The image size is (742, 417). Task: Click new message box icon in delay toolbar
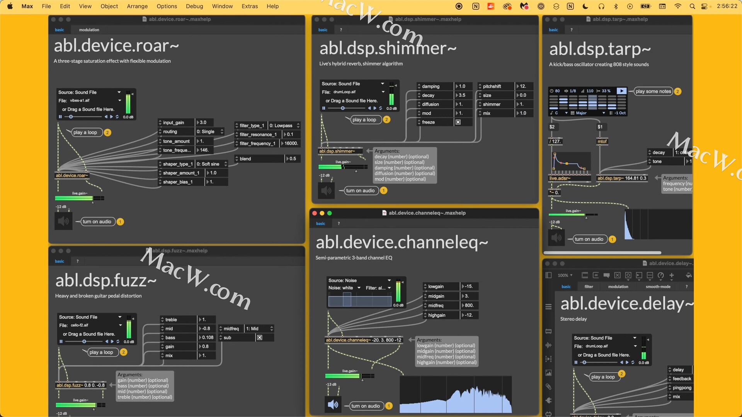click(596, 275)
